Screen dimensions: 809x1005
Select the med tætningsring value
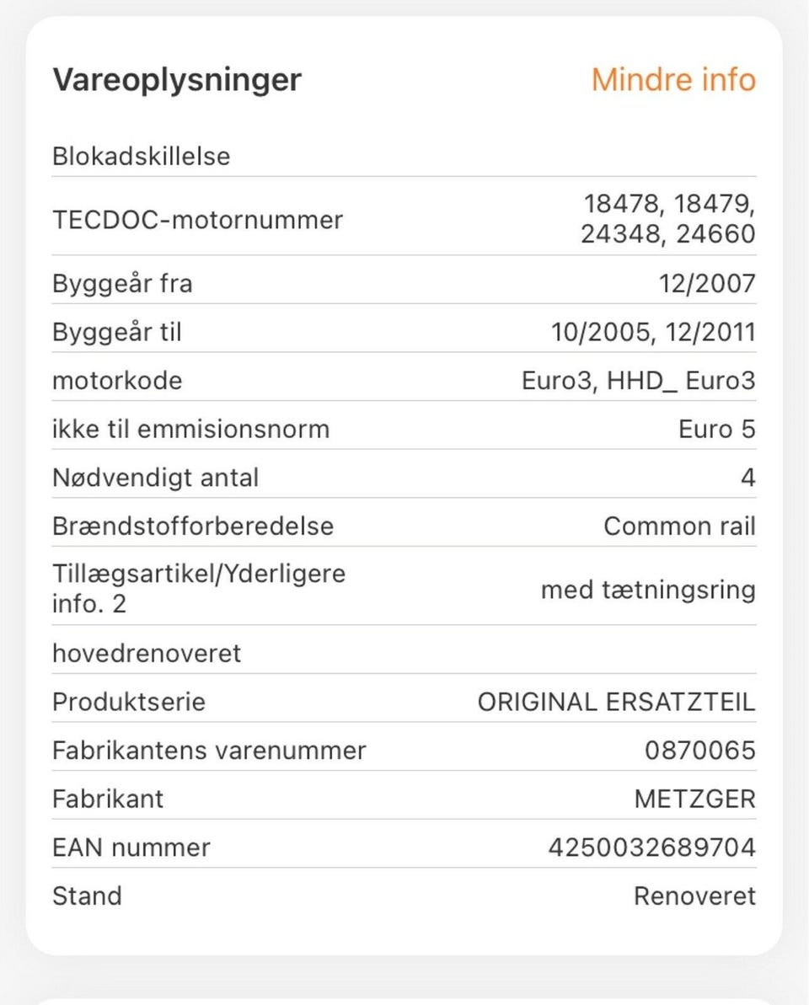click(x=648, y=590)
